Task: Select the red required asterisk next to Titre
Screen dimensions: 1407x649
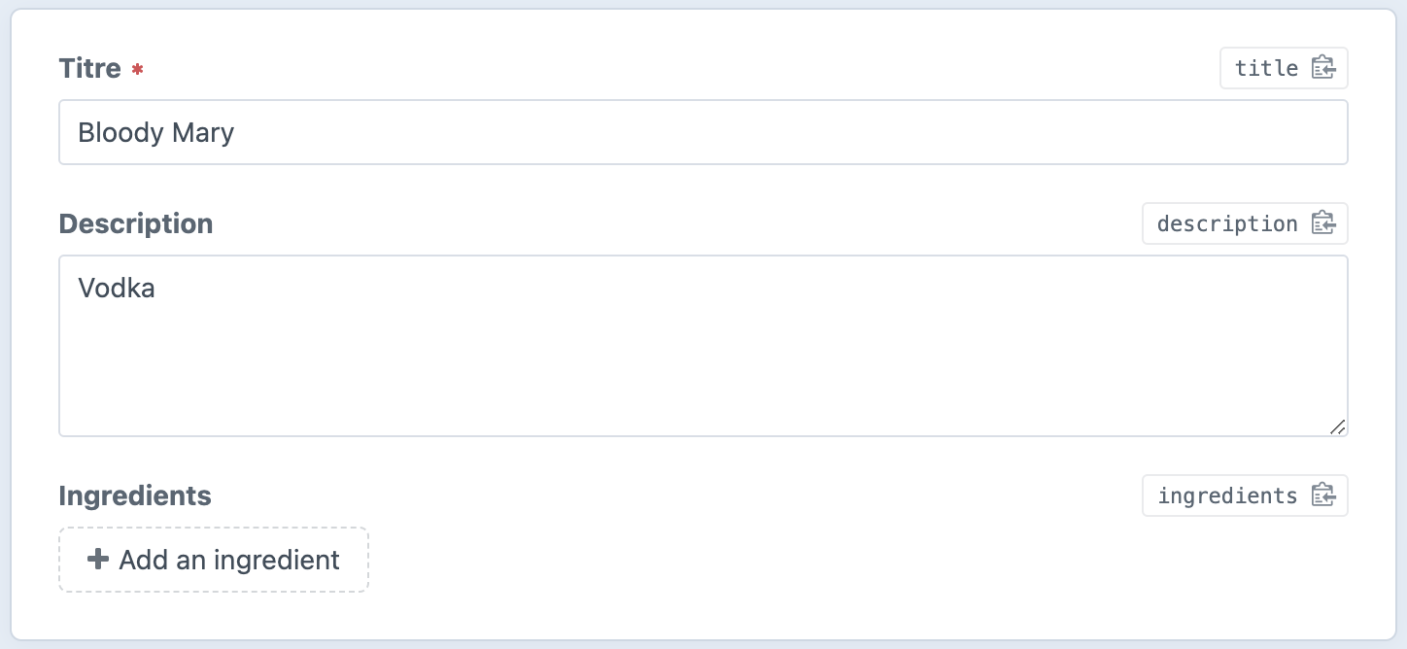Action: tap(137, 69)
